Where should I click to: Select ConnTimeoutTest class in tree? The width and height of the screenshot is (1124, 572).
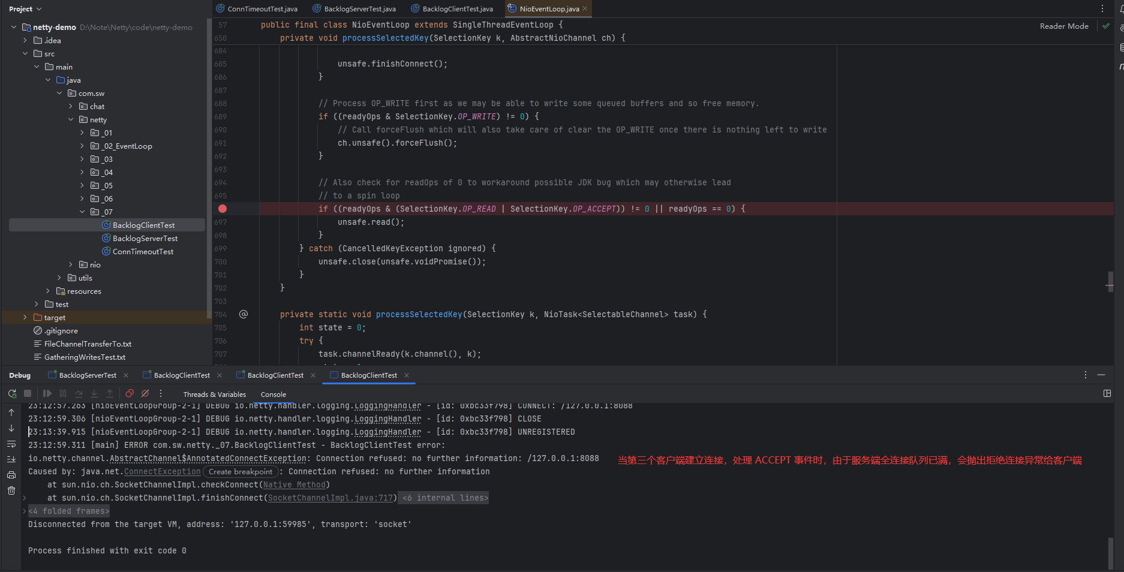(x=143, y=251)
